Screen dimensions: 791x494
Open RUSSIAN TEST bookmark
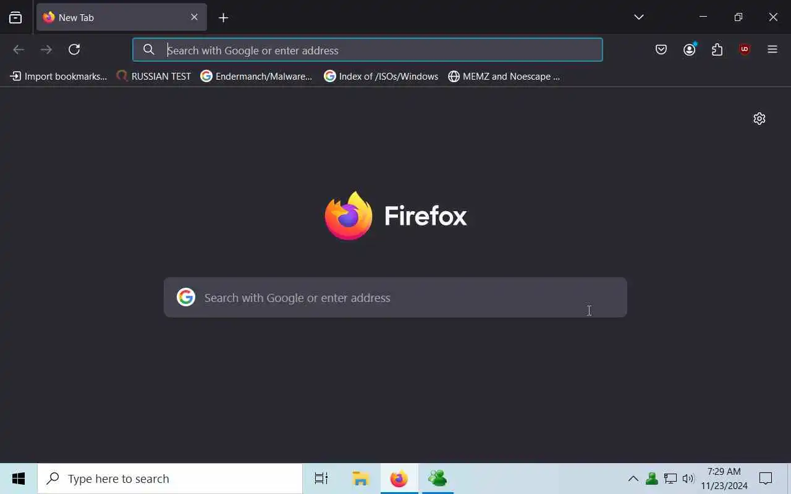tap(154, 77)
